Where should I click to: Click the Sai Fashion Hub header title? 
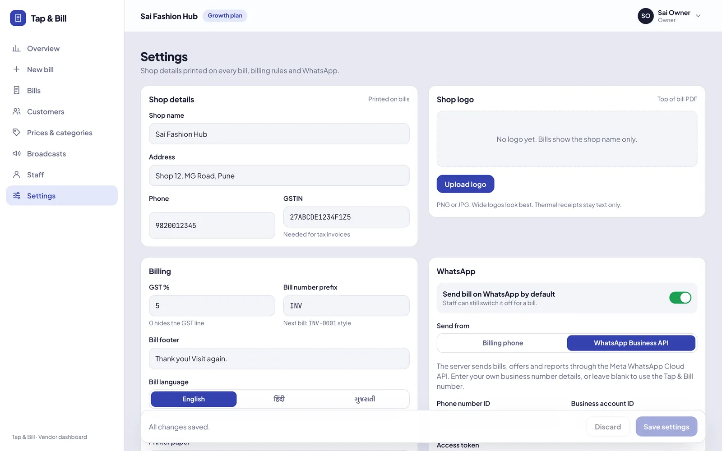(169, 16)
